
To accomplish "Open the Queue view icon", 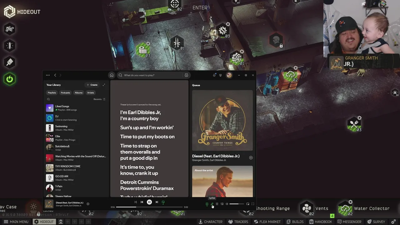I will coord(217,204).
